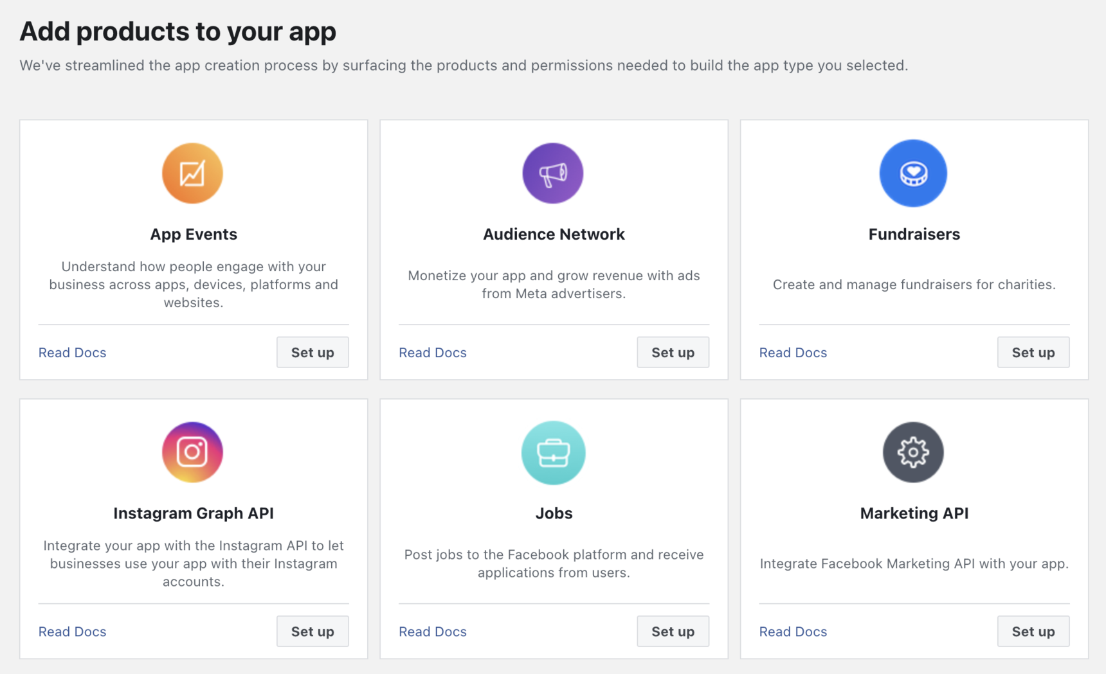This screenshot has width=1106, height=674.
Task: Open Marketing API Read Docs link
Action: [x=793, y=631]
